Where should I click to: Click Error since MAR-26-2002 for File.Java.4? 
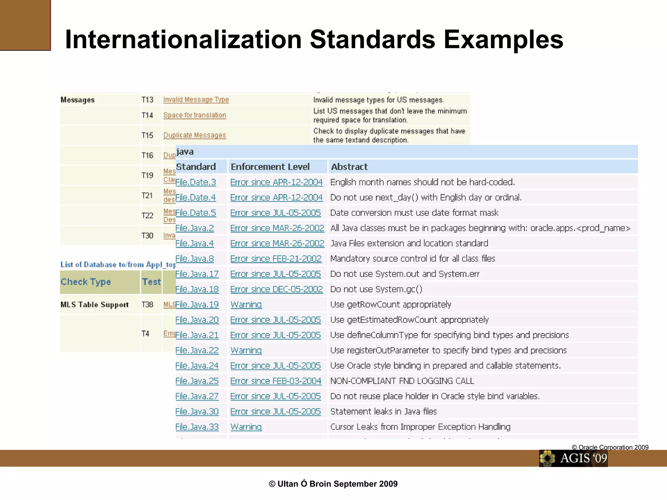click(x=277, y=243)
